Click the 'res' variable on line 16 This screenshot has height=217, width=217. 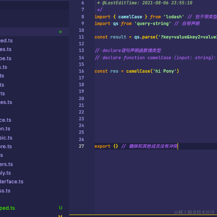114,71
